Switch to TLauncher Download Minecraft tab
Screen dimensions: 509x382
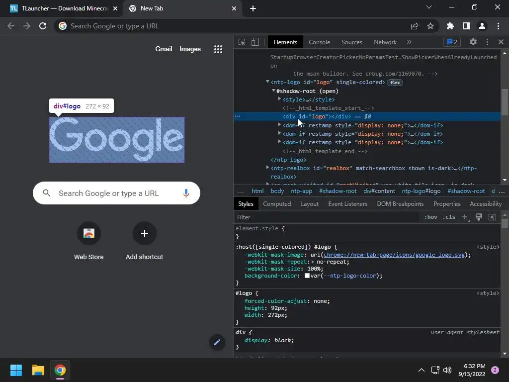[61, 8]
